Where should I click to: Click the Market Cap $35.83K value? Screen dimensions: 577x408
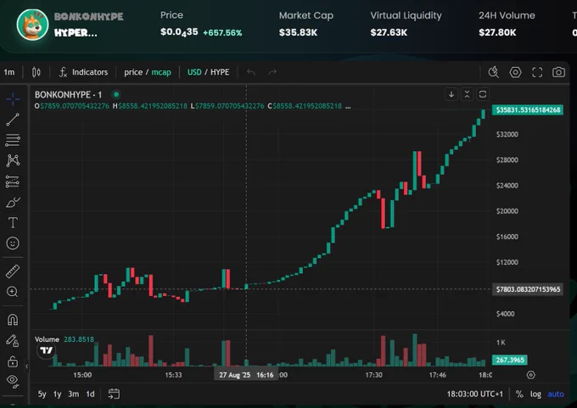coord(298,32)
